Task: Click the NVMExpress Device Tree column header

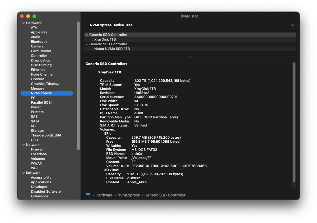Action: (190, 25)
